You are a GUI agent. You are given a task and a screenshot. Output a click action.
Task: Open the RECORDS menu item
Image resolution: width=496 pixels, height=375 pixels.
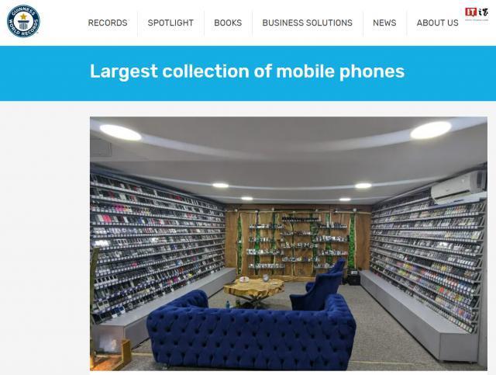click(108, 23)
